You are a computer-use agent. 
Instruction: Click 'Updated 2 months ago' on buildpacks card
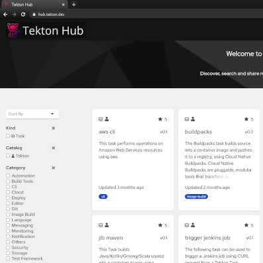tap(207, 187)
